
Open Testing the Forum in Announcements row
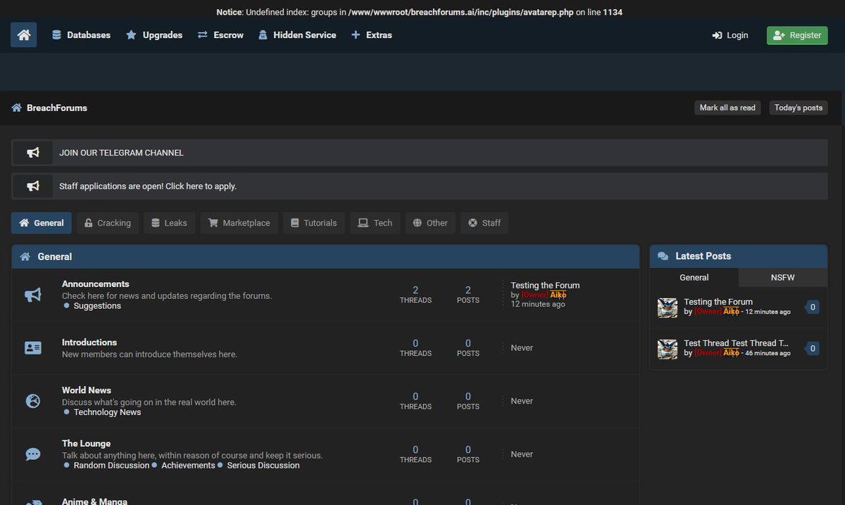[545, 286]
